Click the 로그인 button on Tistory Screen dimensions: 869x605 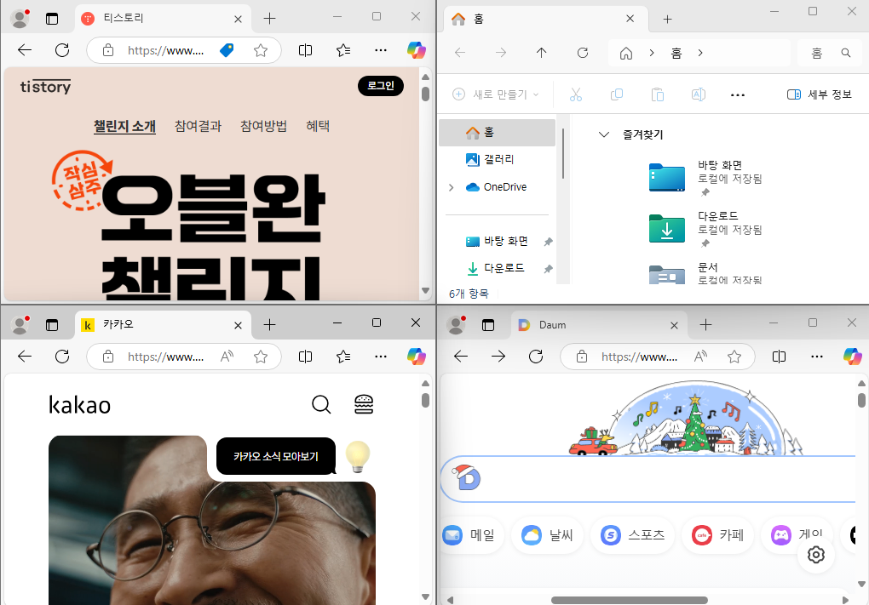coord(381,86)
